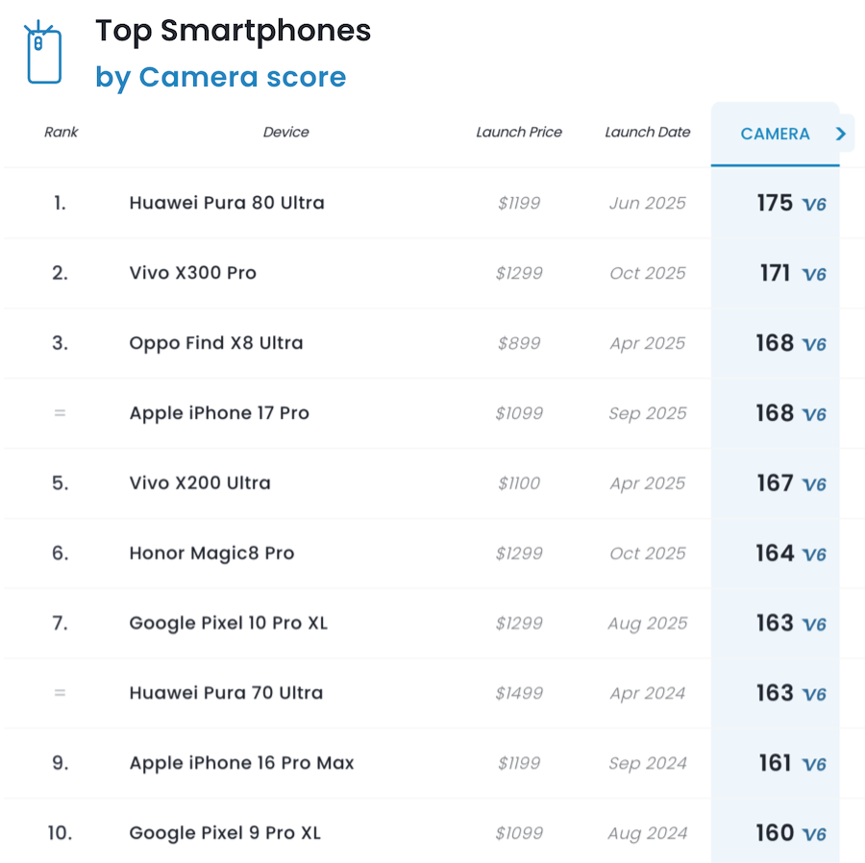Sort by the Launch Price column header
This screenshot has width=865, height=863.
519,133
